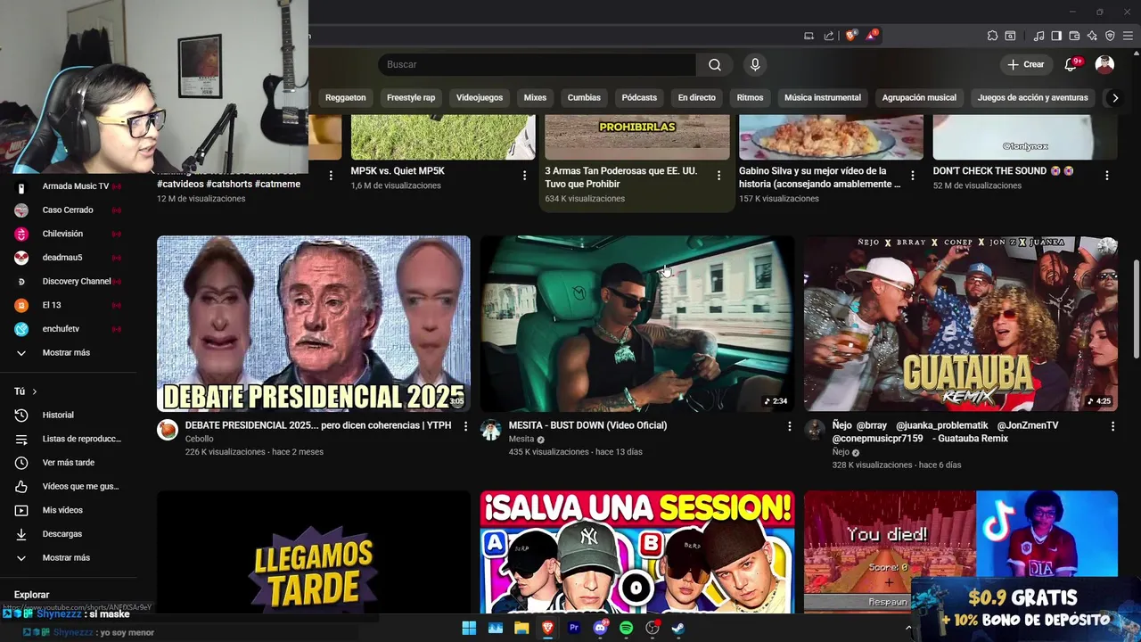
Task: Open the account avatar menu
Action: (x=1104, y=64)
